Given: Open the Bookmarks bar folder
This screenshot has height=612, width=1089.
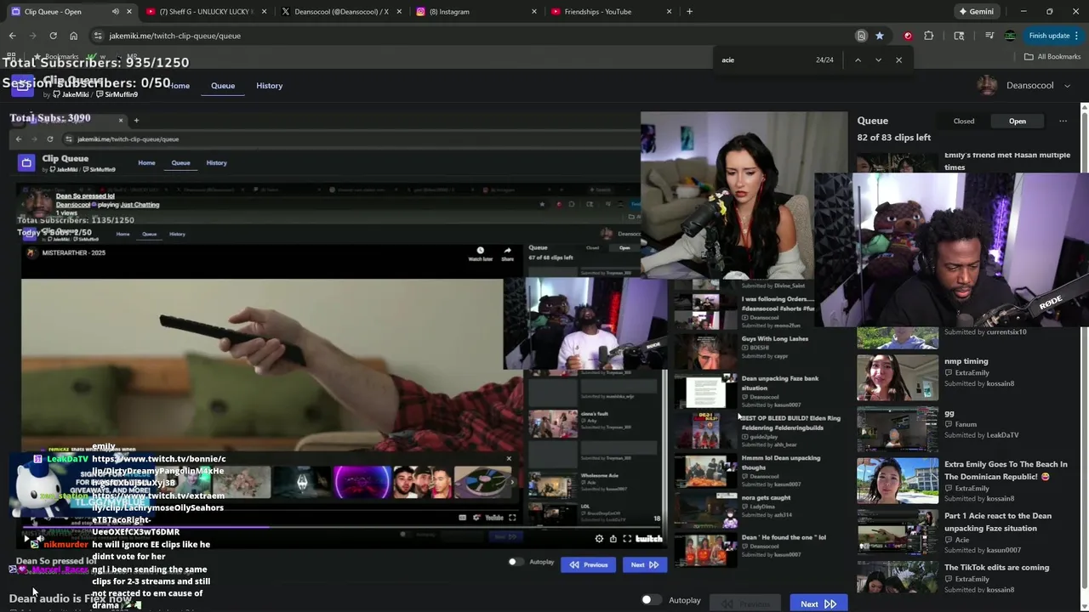Looking at the screenshot, I should (56, 56).
